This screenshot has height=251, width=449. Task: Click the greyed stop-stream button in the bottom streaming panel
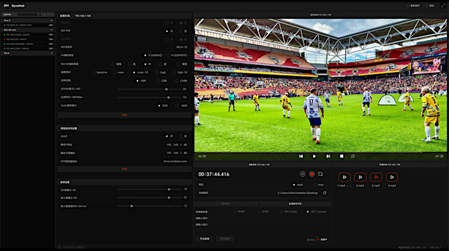tap(225, 239)
